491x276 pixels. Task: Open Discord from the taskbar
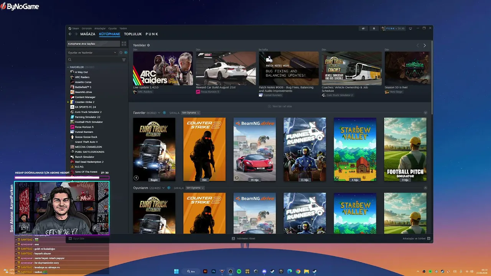coord(264,271)
